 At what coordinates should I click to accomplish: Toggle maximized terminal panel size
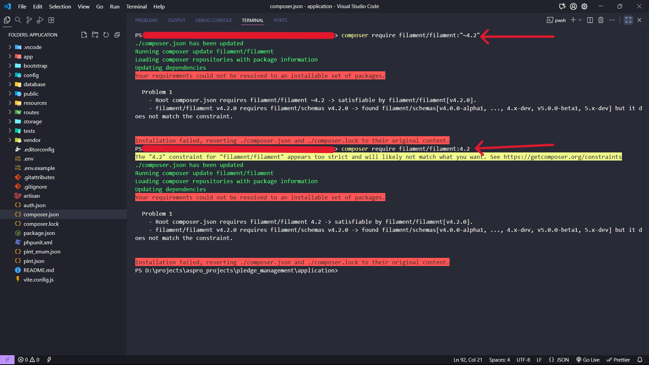click(x=628, y=20)
